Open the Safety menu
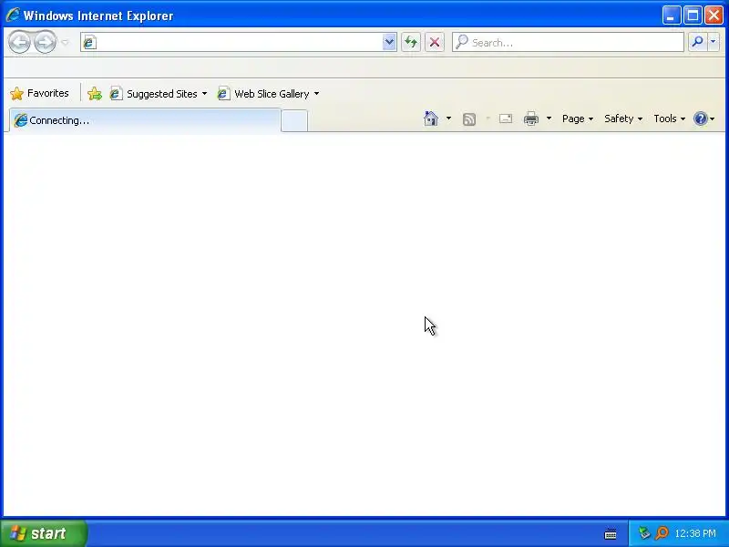 tap(623, 119)
